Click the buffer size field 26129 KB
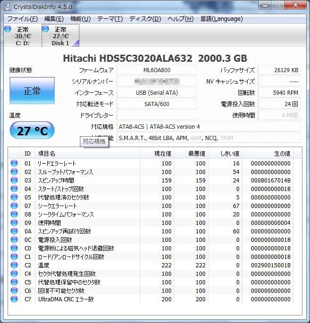This screenshot has width=310, height=323. pos(279,70)
